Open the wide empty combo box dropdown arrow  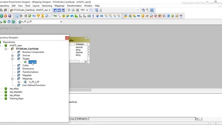point(138,10)
